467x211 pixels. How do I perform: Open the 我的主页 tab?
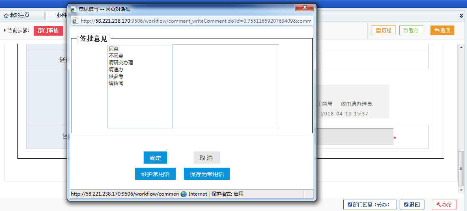click(x=22, y=15)
